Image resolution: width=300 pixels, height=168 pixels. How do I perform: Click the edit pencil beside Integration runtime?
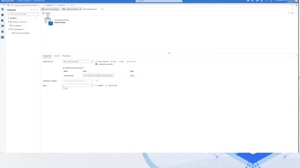click(x=97, y=81)
